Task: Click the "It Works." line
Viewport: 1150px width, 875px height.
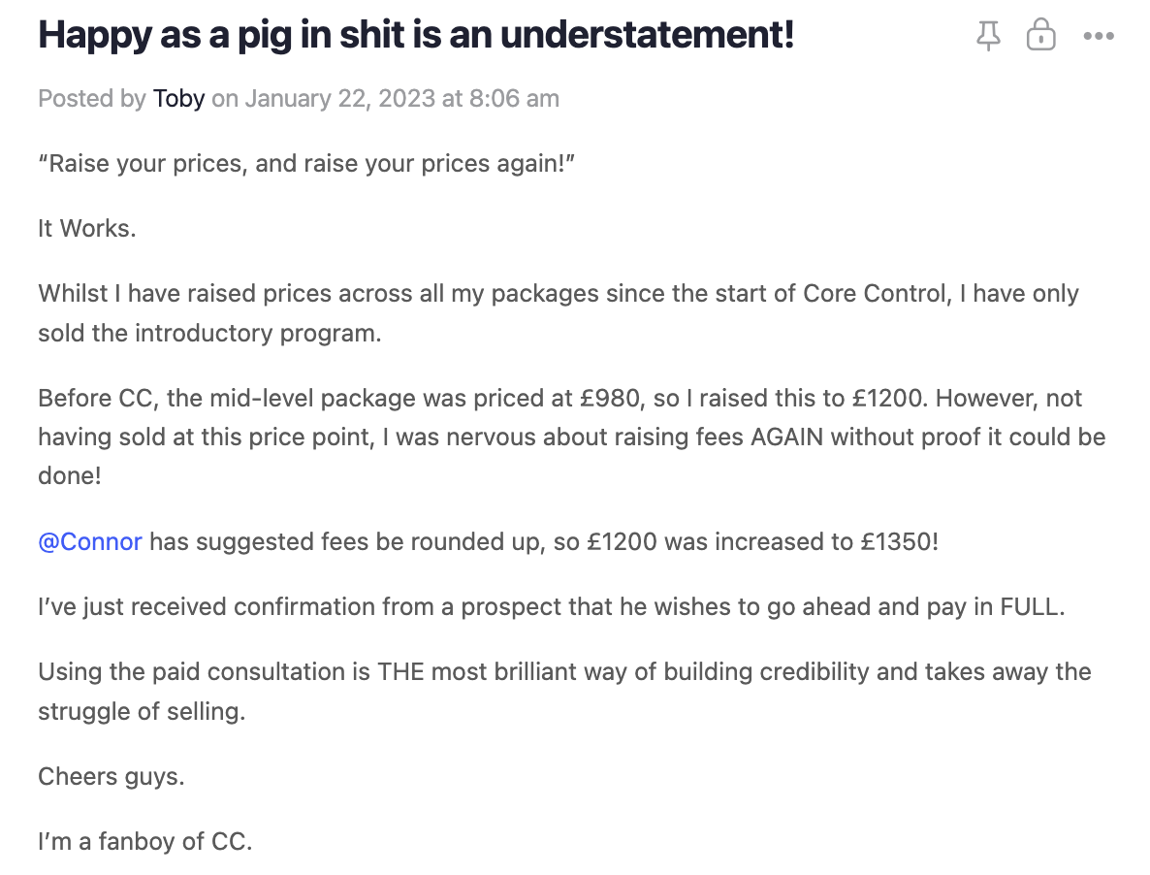Action: (86, 228)
